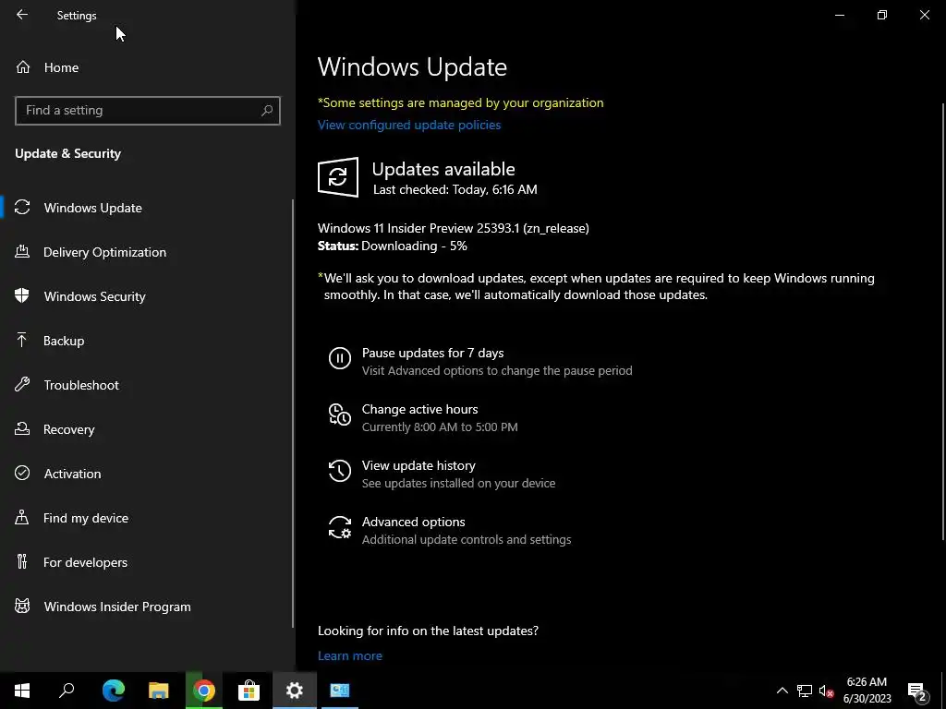Click the large Updates available refresh icon
Screen dimensions: 946x709
[338, 177]
